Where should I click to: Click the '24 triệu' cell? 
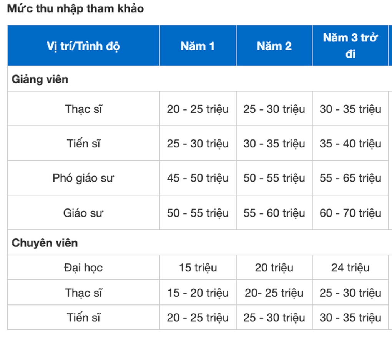tap(350, 268)
